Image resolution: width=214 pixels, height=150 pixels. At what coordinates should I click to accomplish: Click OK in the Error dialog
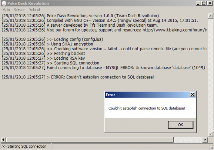pyautogui.click(x=181, y=125)
